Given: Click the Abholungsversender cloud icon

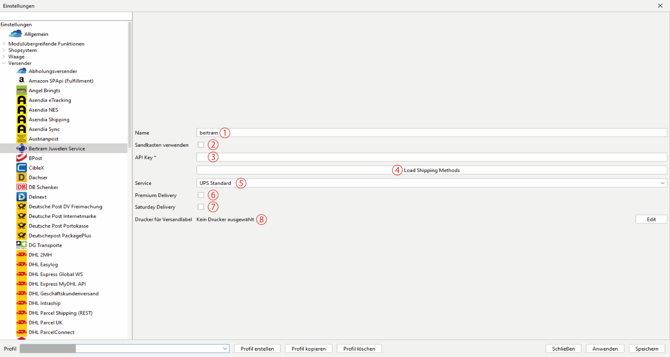Looking at the screenshot, I should [x=21, y=71].
